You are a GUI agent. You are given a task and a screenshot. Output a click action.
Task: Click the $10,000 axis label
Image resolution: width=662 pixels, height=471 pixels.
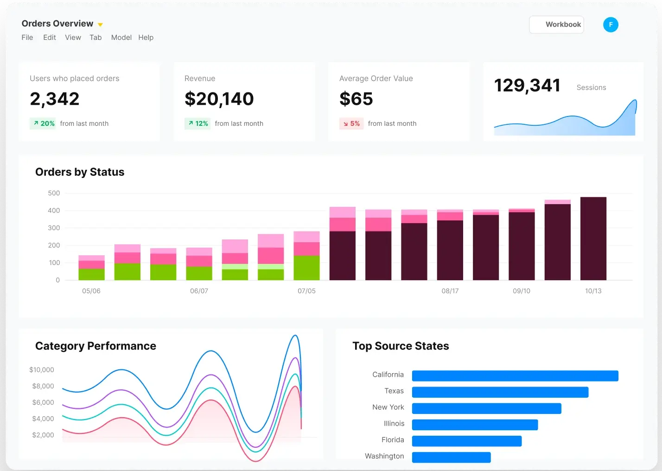point(42,370)
